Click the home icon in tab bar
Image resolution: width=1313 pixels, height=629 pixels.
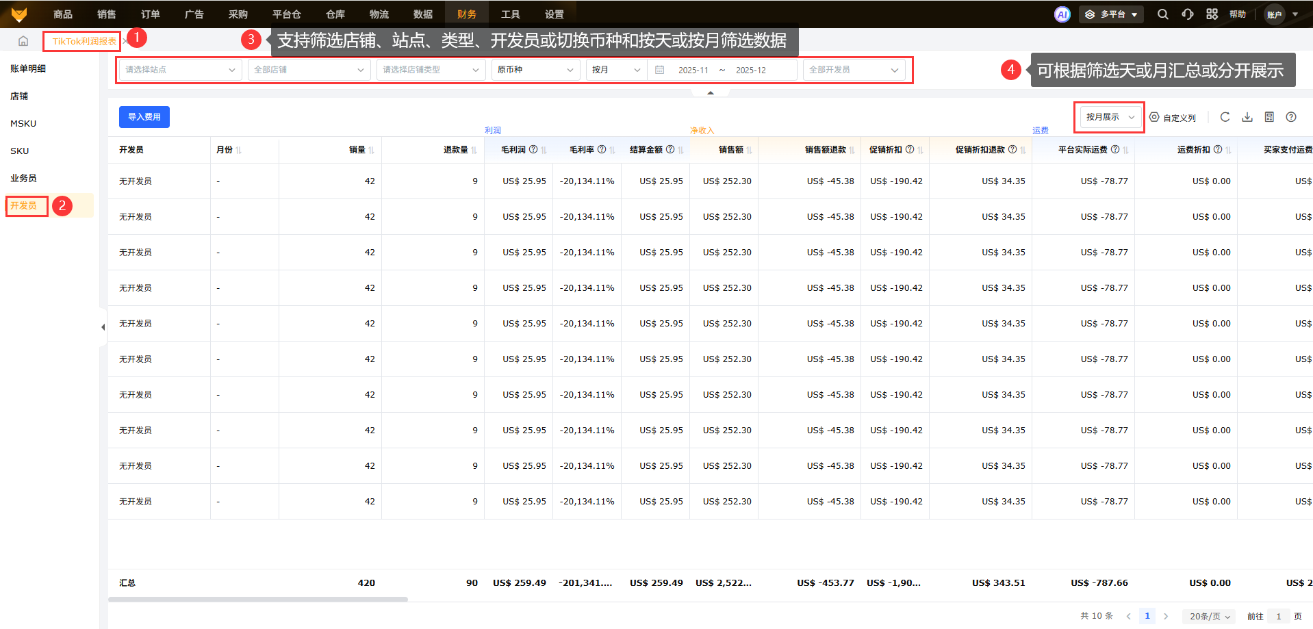[23, 41]
